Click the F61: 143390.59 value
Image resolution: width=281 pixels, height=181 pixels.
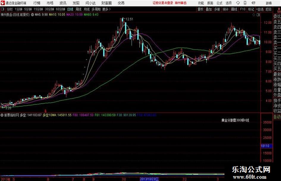pyautogui.click(x=105, y=115)
